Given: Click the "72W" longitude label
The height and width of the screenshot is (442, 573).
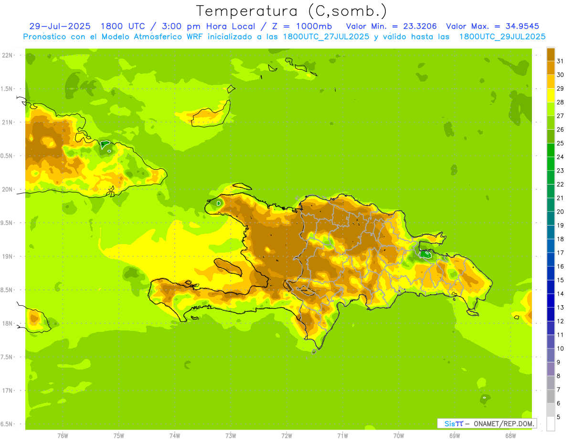Looking at the screenshot, I should (286, 436).
